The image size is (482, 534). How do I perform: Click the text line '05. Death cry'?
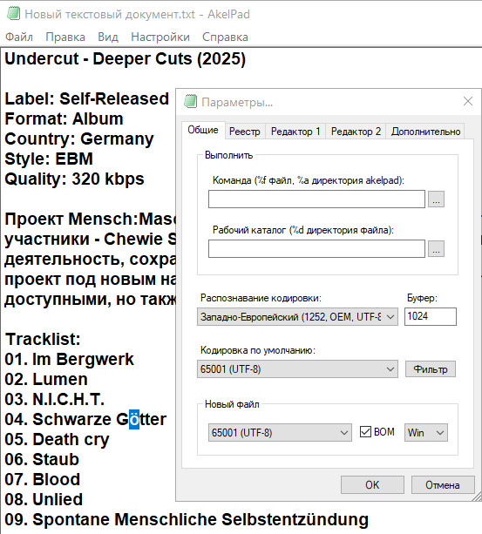57,439
